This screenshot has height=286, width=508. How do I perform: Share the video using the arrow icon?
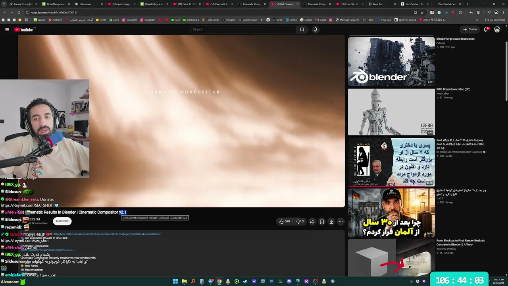coord(312,222)
